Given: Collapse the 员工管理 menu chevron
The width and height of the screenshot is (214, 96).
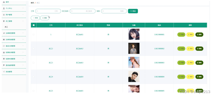Looking at the screenshot, I should 23,21.
